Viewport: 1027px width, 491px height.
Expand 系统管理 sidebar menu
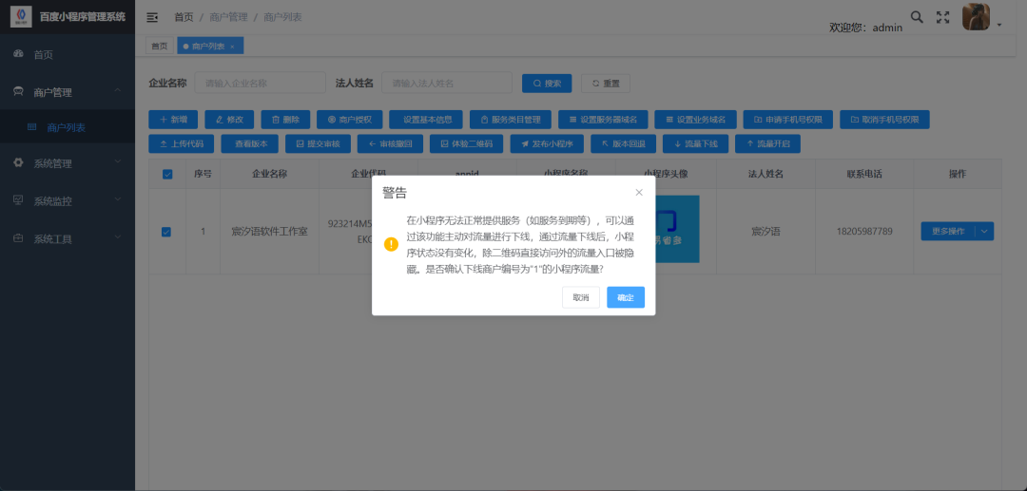68,163
